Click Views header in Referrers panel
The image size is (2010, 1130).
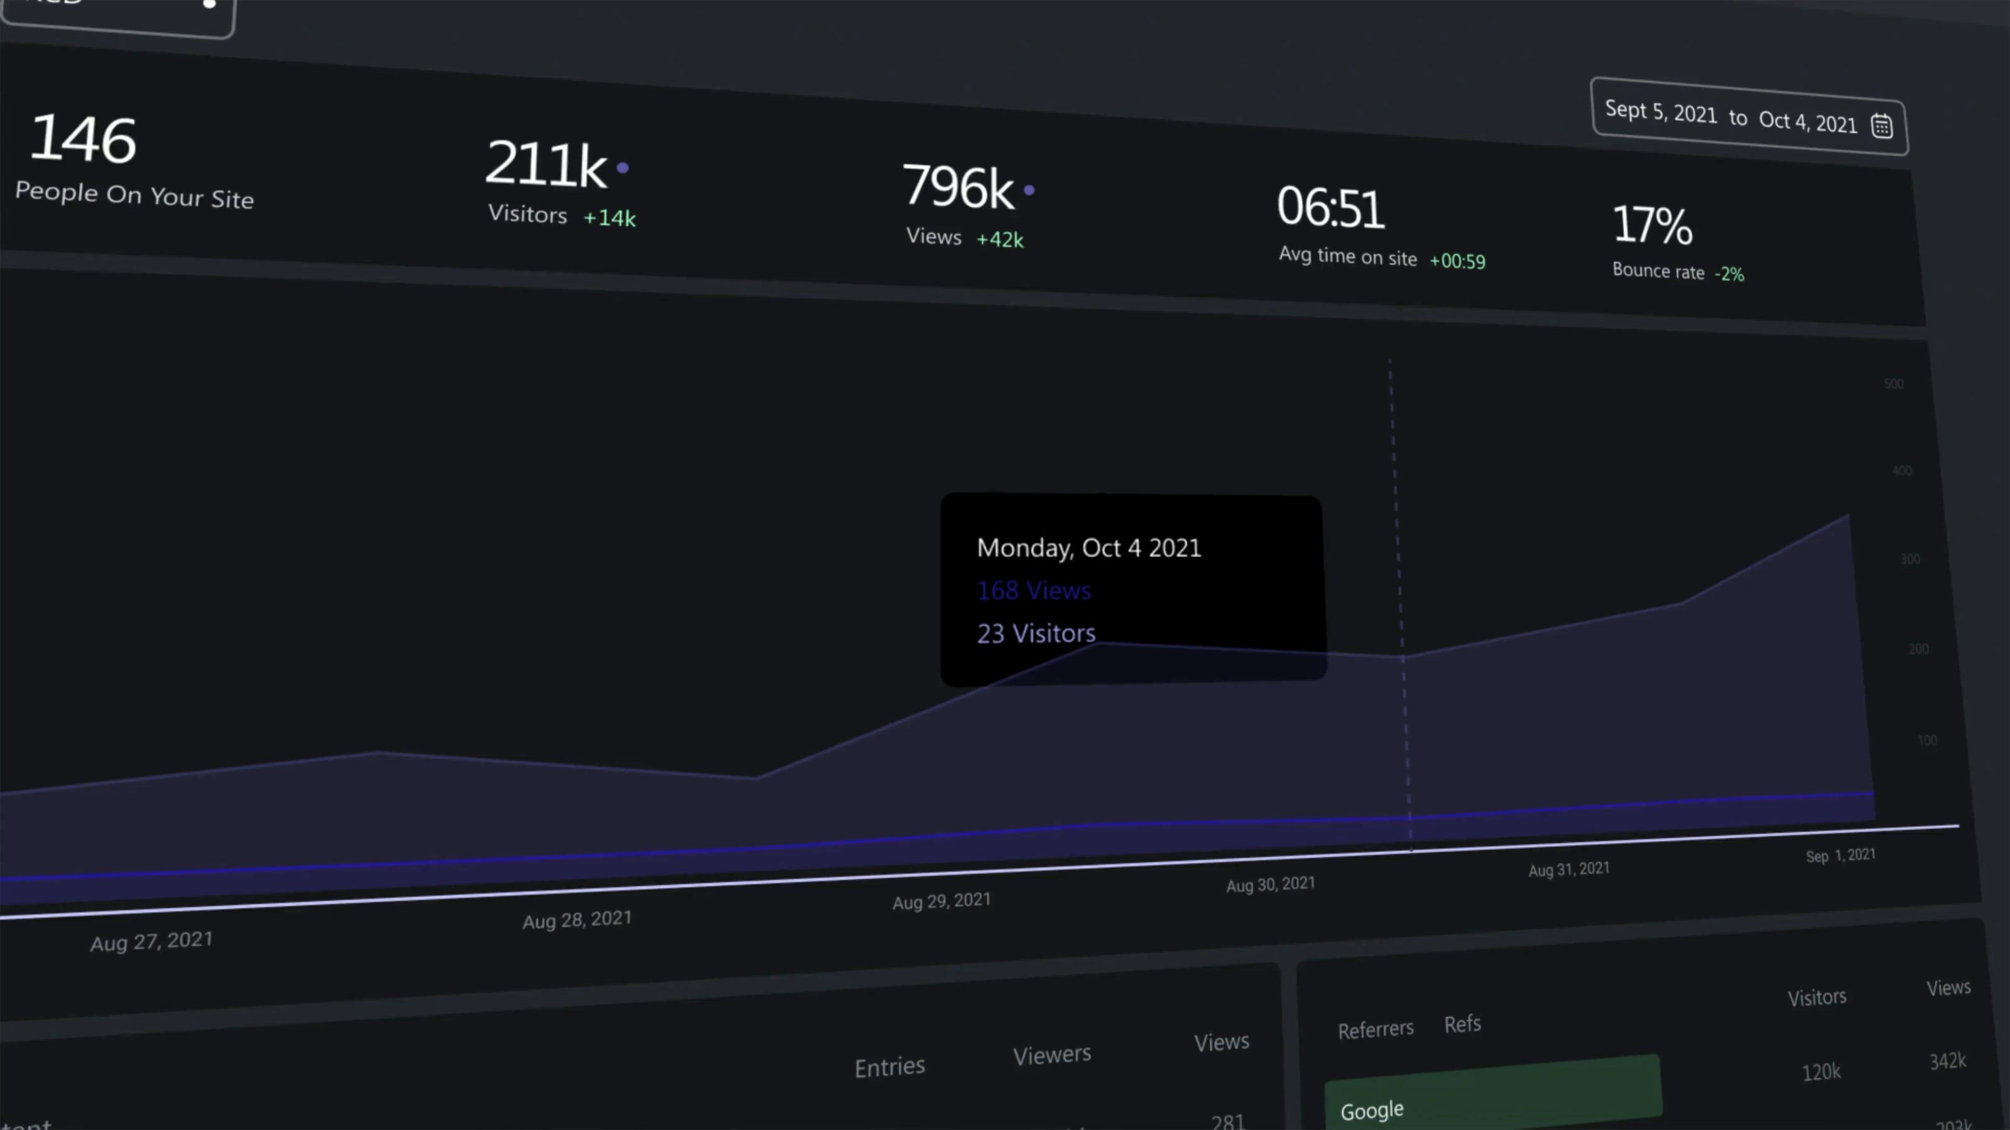(x=1948, y=987)
